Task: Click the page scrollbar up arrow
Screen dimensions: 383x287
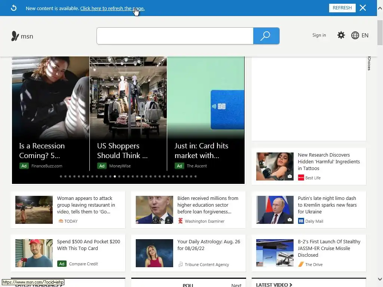Action: pos(380,8)
